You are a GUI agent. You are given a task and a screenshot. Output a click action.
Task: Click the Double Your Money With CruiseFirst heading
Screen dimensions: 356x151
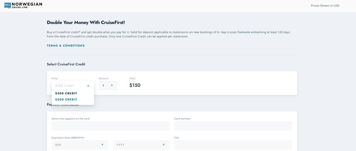click(x=88, y=23)
